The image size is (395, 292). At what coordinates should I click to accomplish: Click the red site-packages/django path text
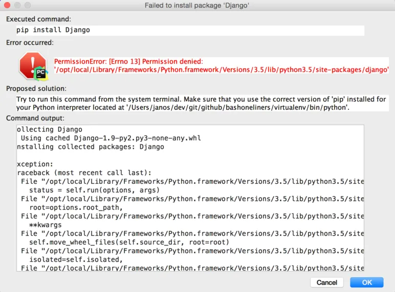click(221, 69)
